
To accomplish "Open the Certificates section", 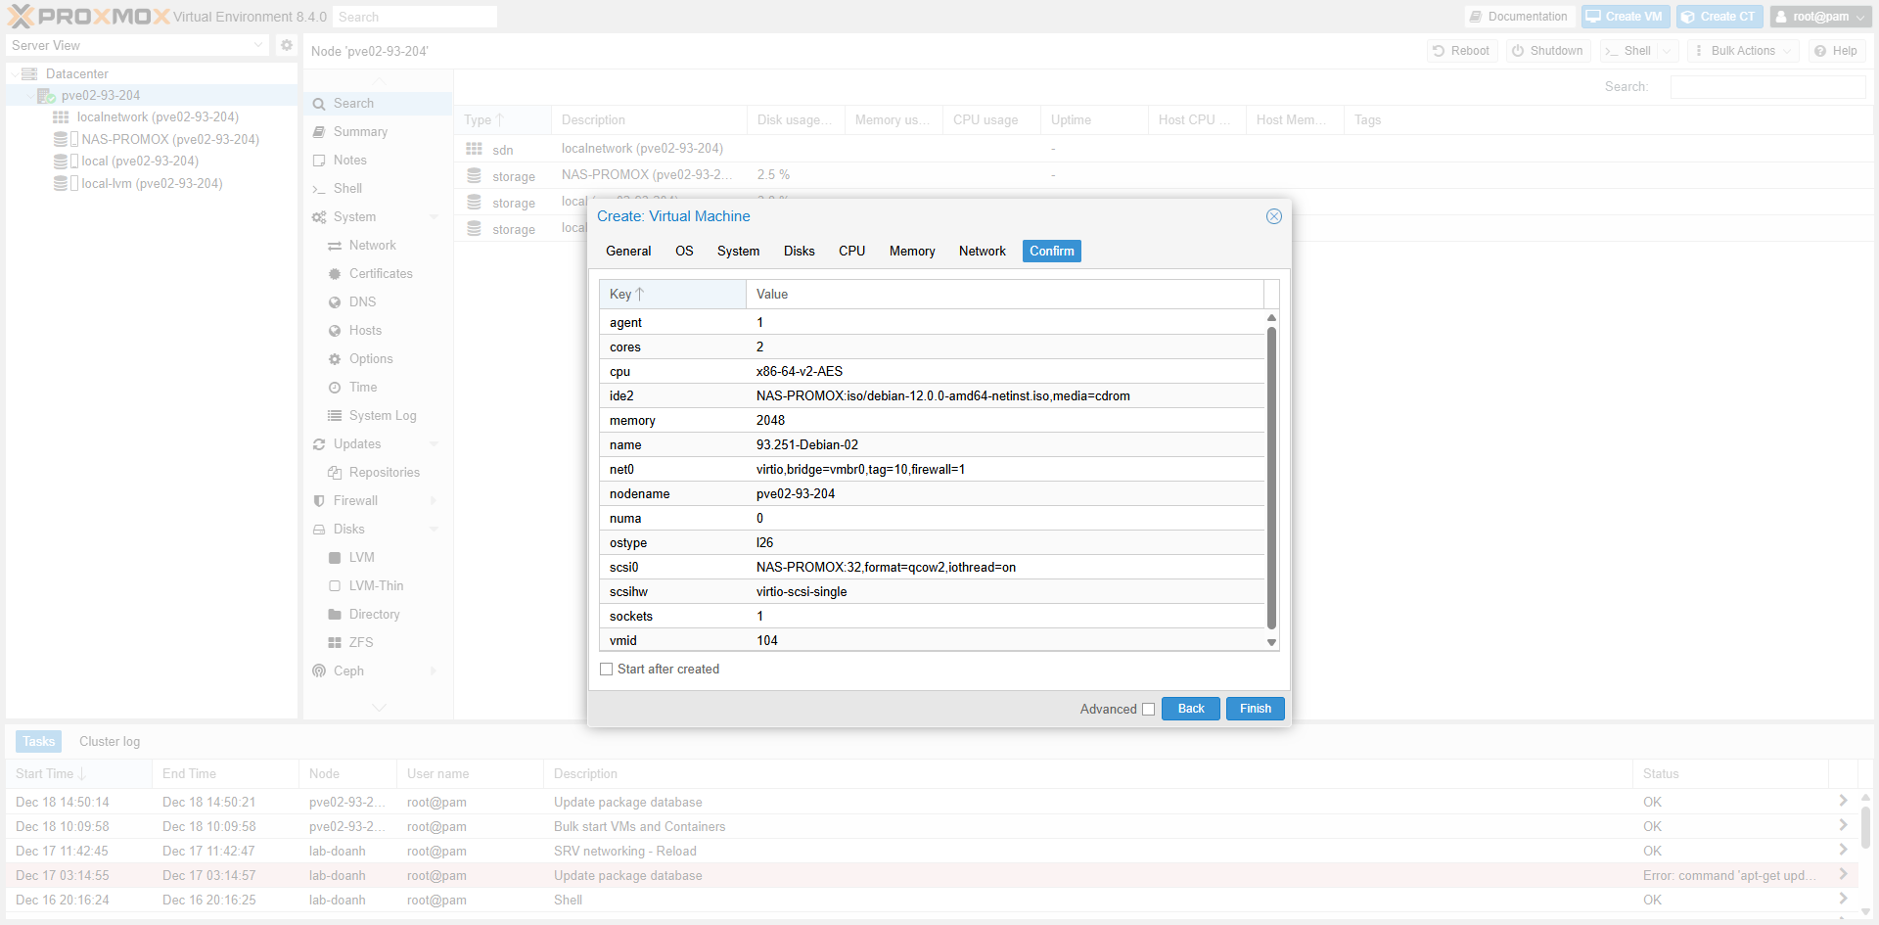I will pyautogui.click(x=380, y=273).
